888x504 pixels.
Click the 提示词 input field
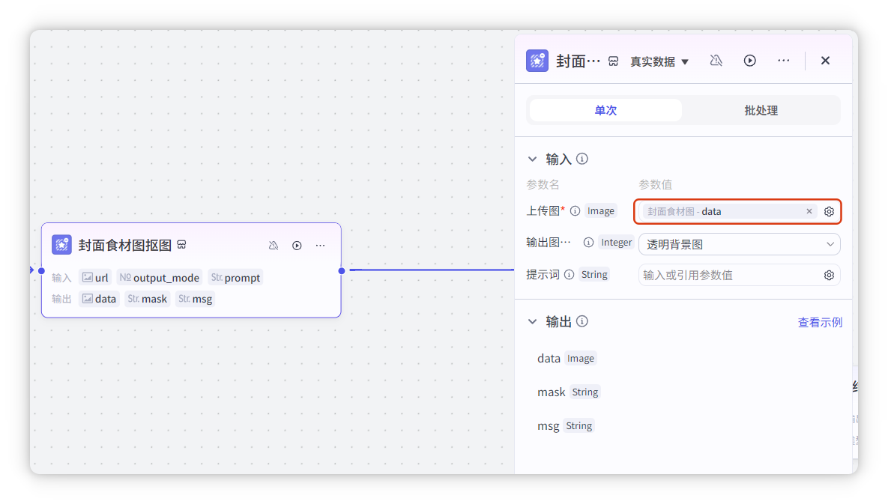pos(727,276)
